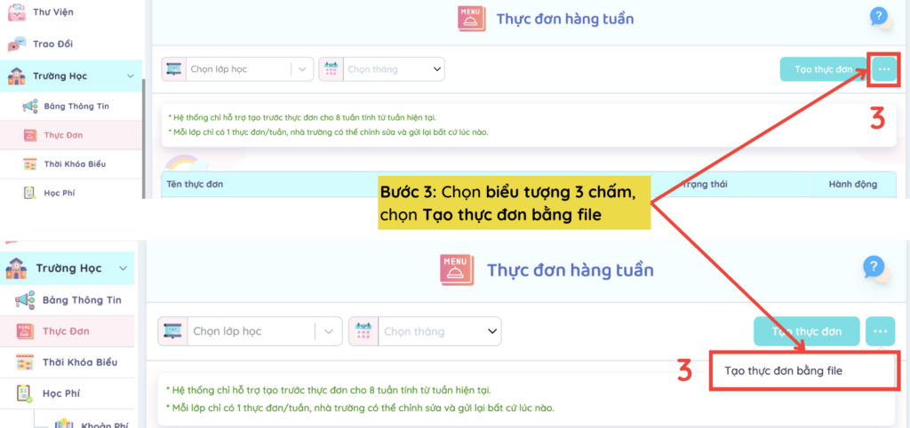The width and height of the screenshot is (910, 428).
Task: Click menu icon beside lower Thực đơn hàng tuần
Action: point(457,270)
